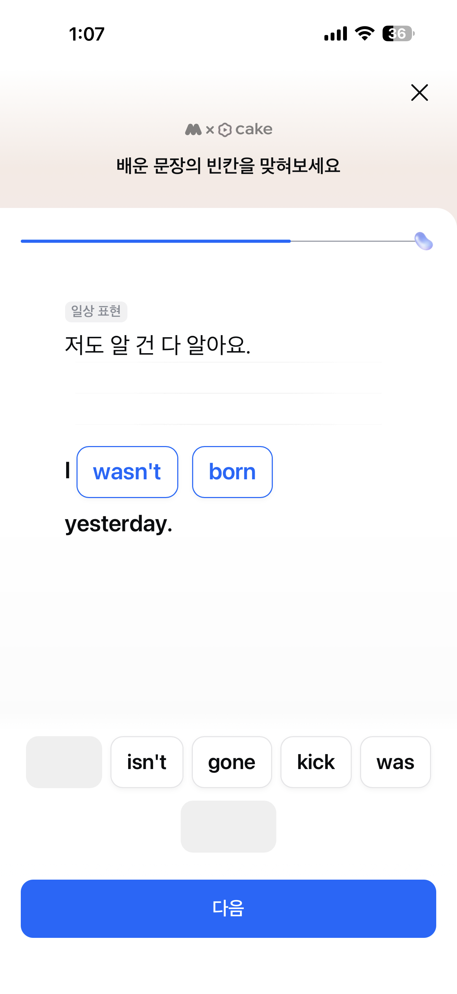Tap the jelly bean progress goal icon
457x994 pixels.
[423, 241]
